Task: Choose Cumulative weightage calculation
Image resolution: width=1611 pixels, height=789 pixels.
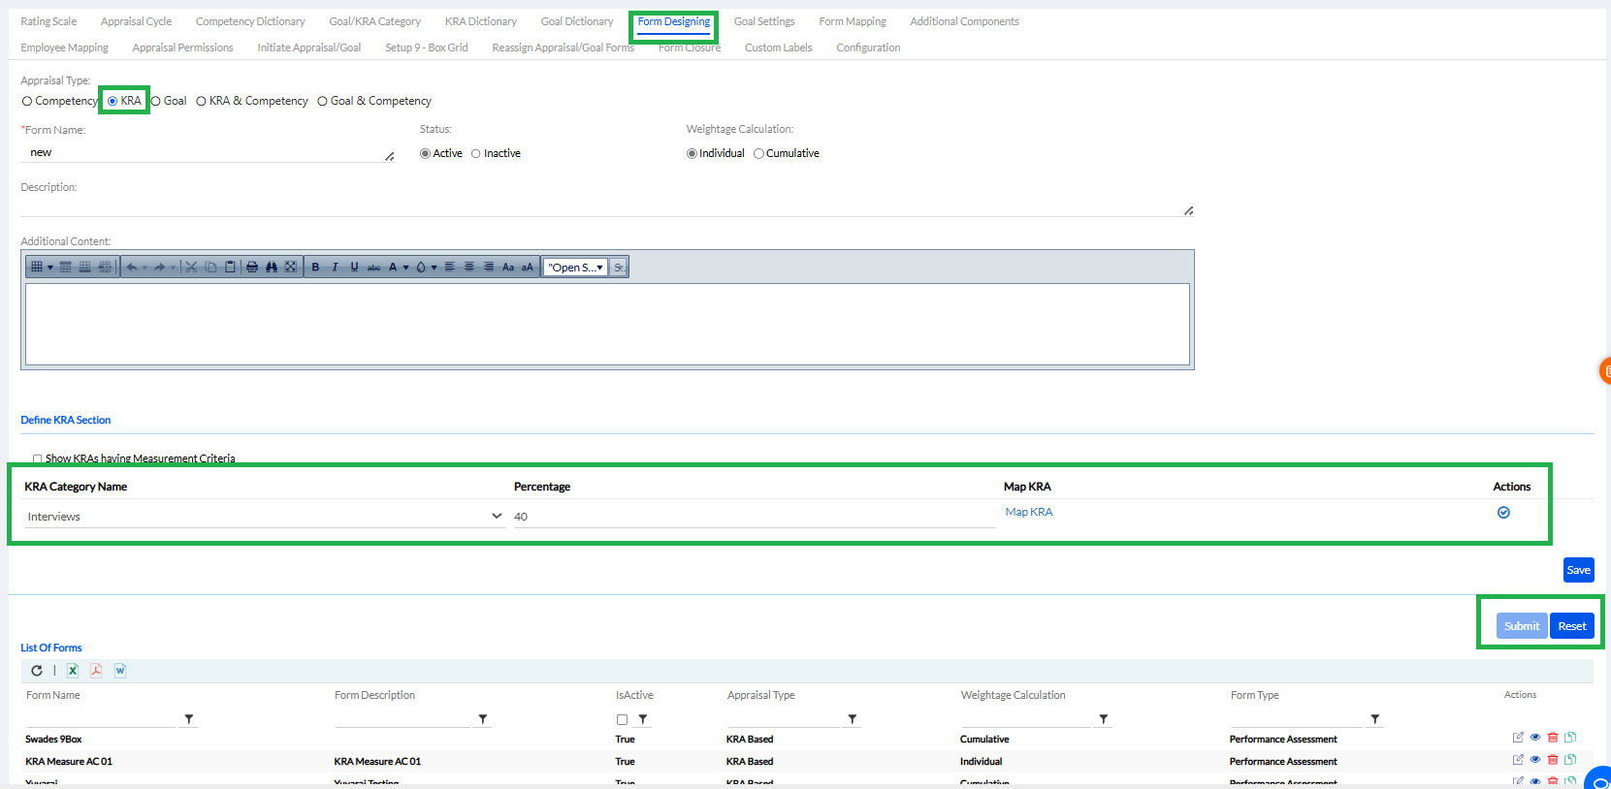Action: click(x=759, y=154)
